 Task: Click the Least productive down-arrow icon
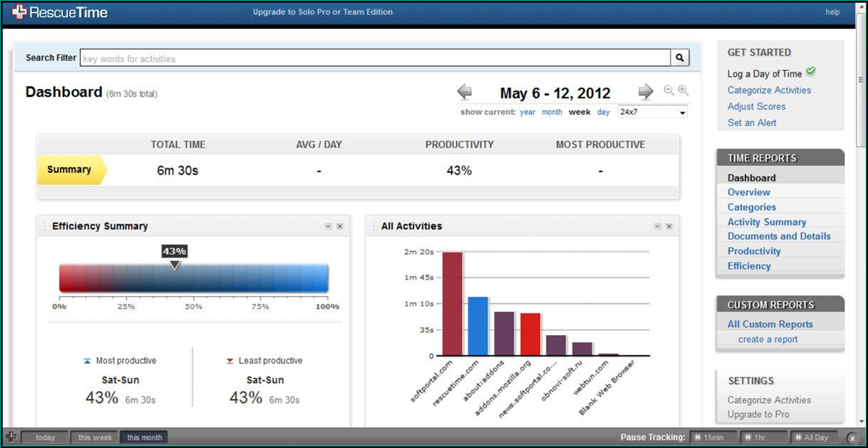point(229,361)
